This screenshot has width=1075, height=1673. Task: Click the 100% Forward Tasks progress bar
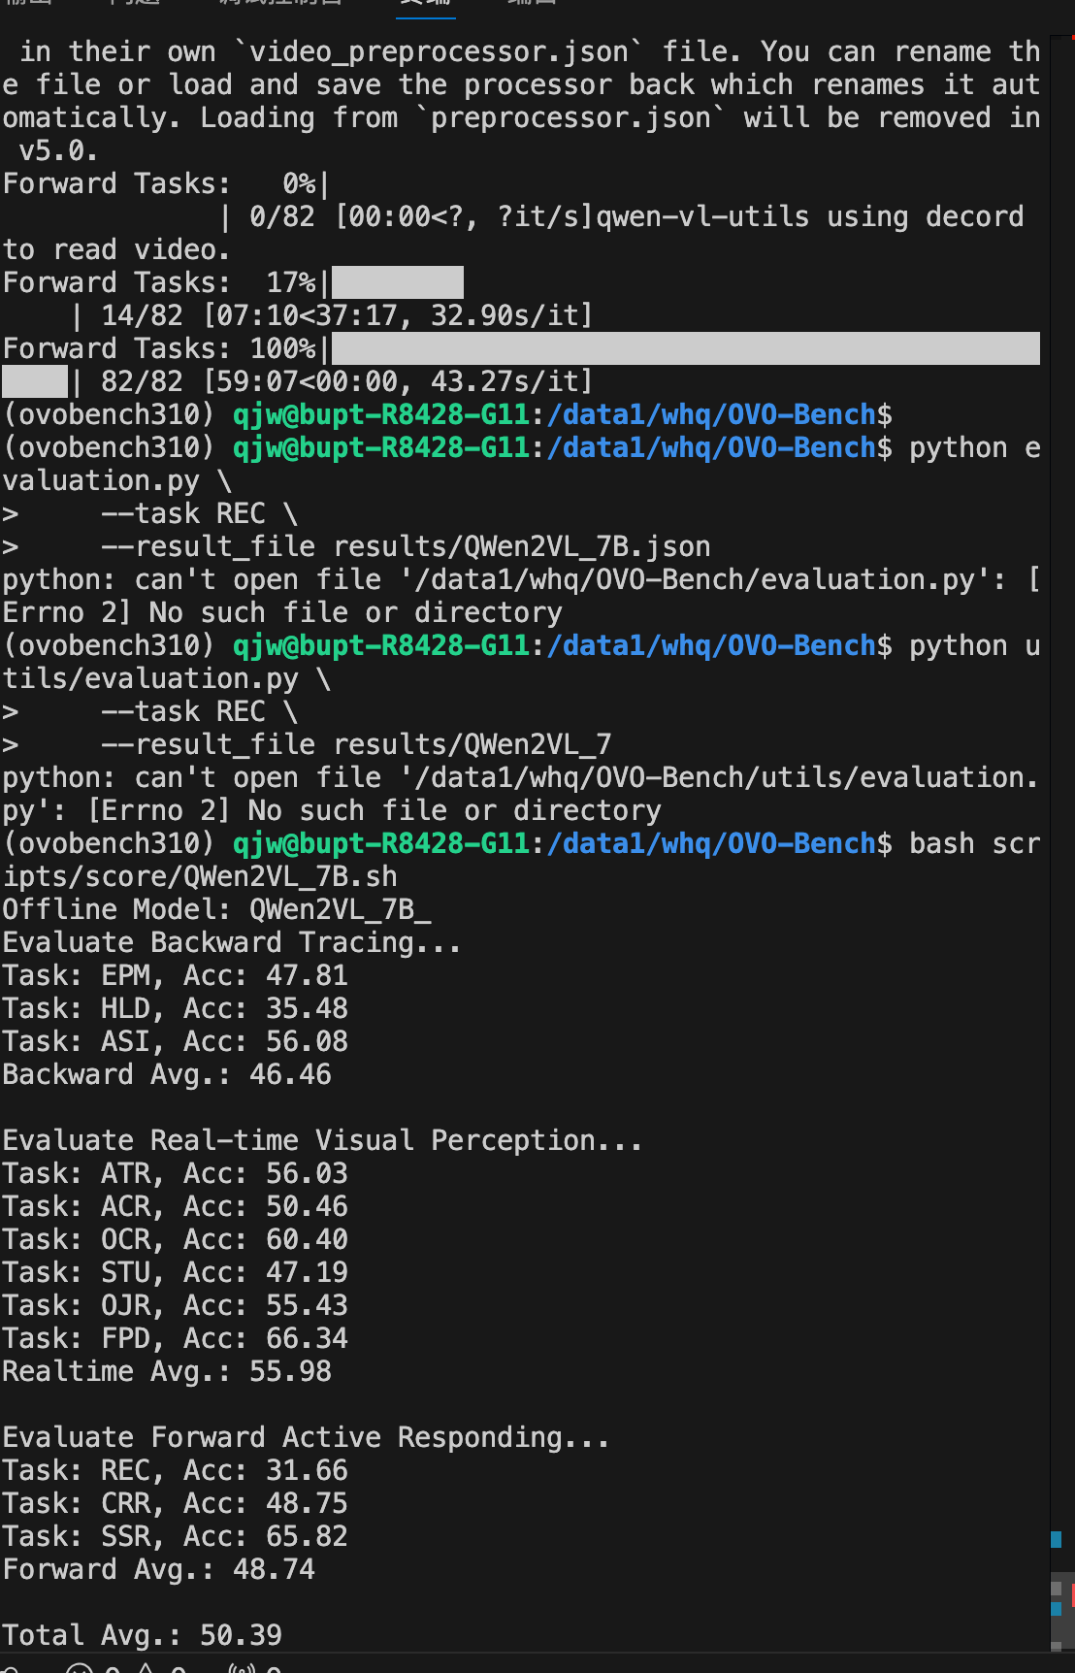(x=685, y=348)
